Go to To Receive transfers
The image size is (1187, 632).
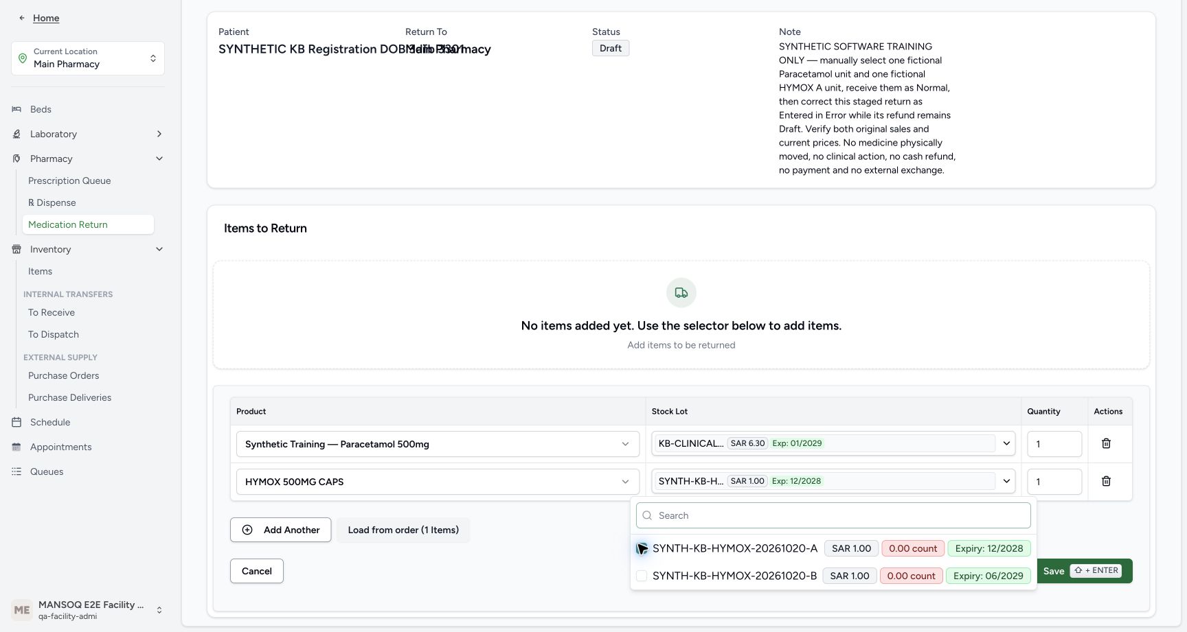pyautogui.click(x=52, y=312)
